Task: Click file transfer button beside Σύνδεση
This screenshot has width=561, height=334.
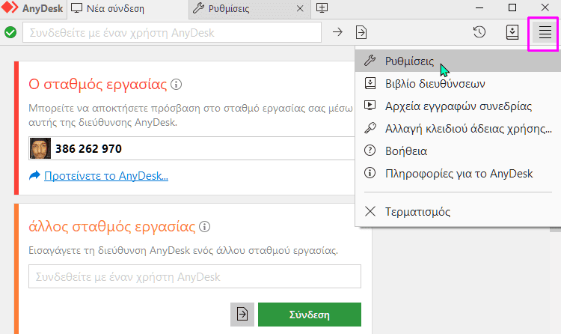Action: 242,315
